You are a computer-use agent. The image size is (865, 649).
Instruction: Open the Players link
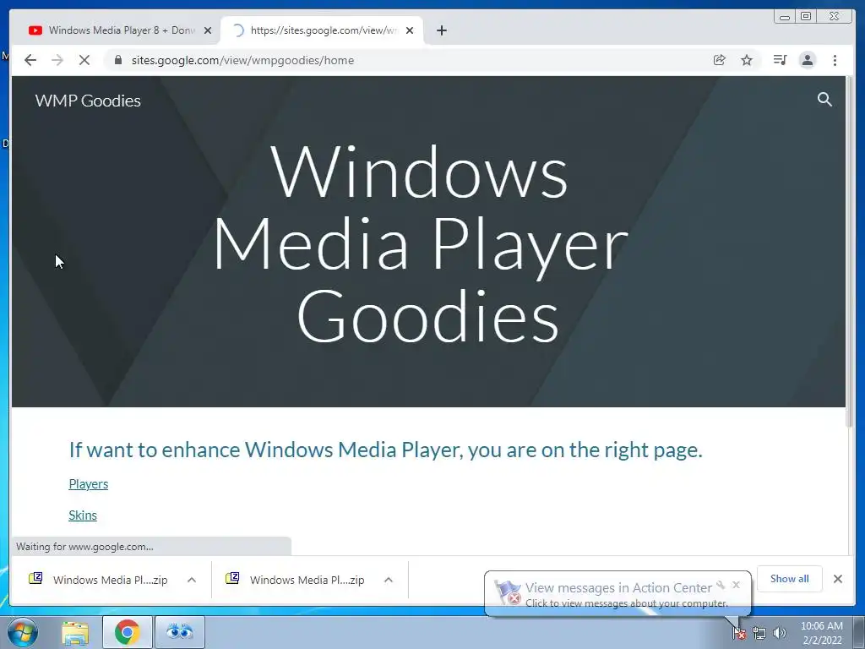click(x=88, y=484)
